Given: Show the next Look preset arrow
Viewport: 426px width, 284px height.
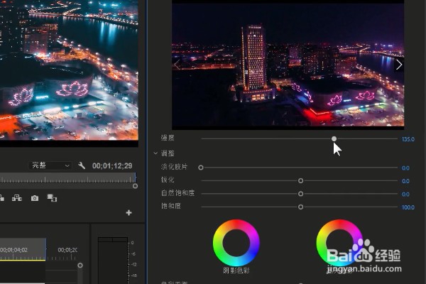Looking at the screenshot, I should [x=399, y=65].
